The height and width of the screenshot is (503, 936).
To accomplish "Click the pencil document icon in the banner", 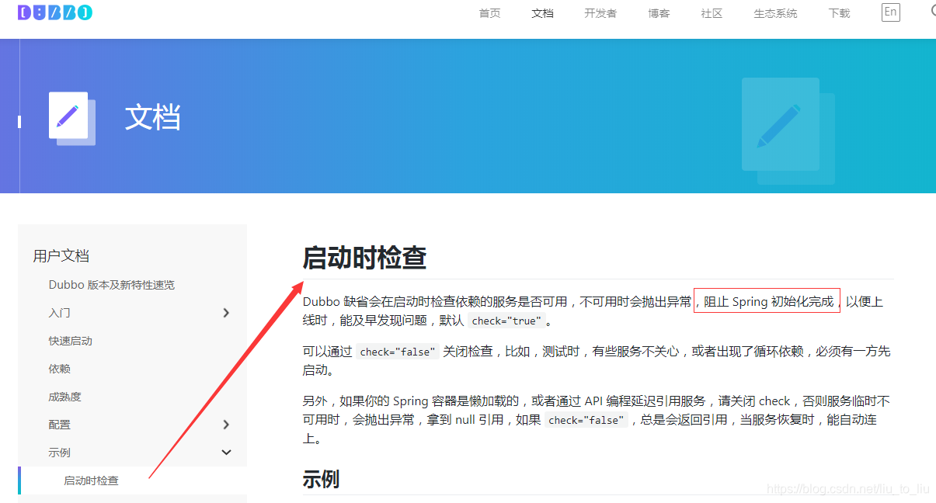I will pos(68,115).
